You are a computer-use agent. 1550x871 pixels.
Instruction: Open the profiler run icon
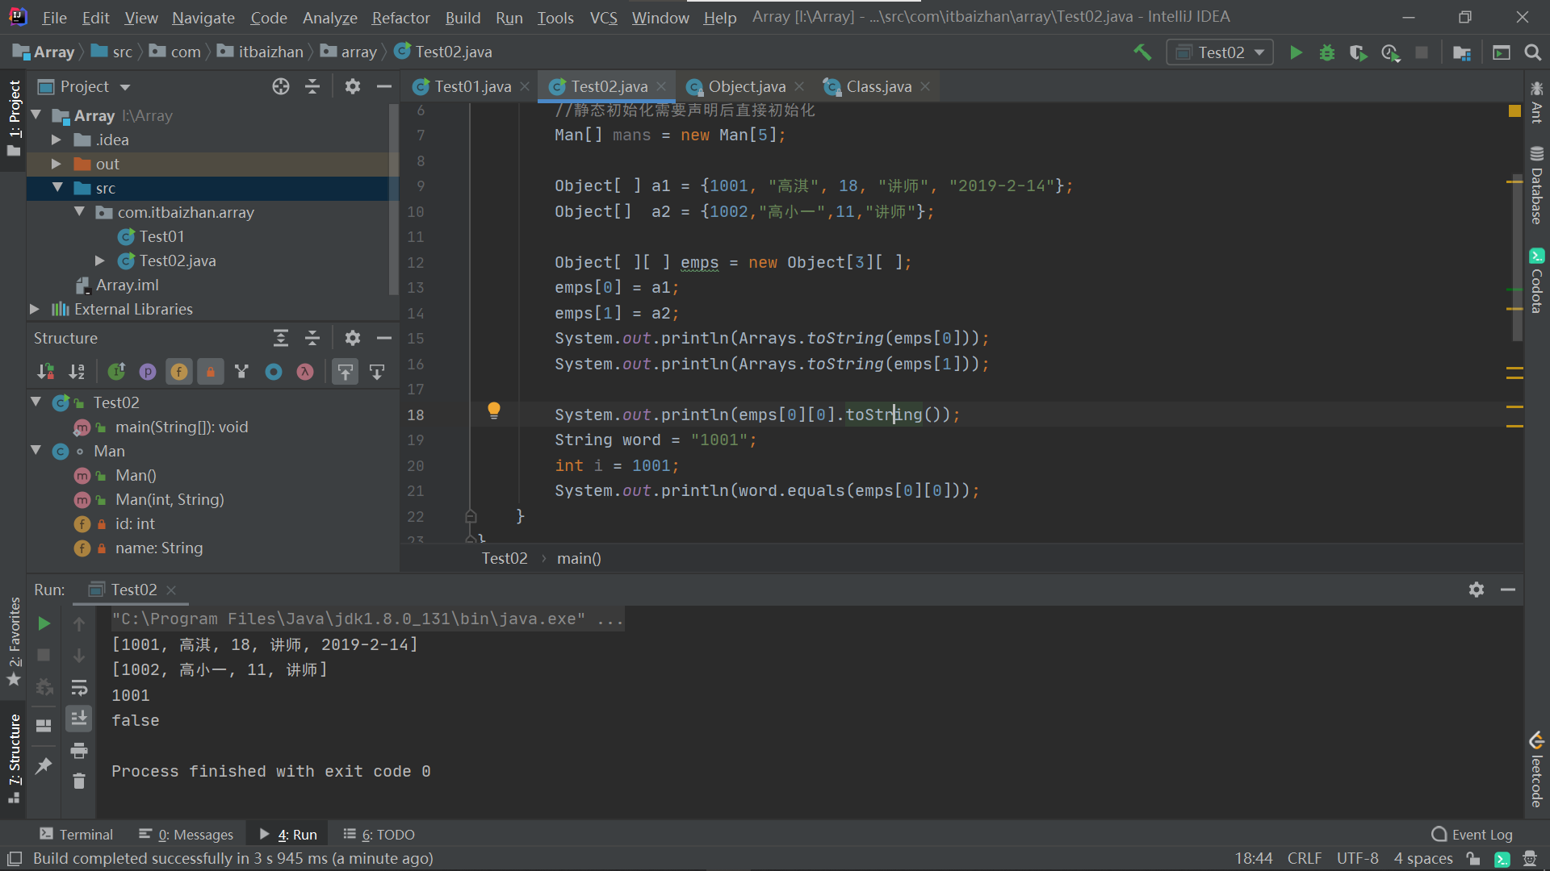(1390, 52)
